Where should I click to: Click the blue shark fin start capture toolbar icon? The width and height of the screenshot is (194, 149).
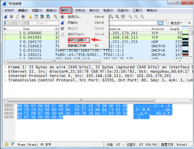(x=6, y=17)
